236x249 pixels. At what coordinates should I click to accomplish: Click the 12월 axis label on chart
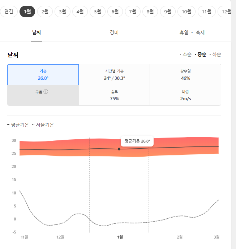tap(60, 237)
